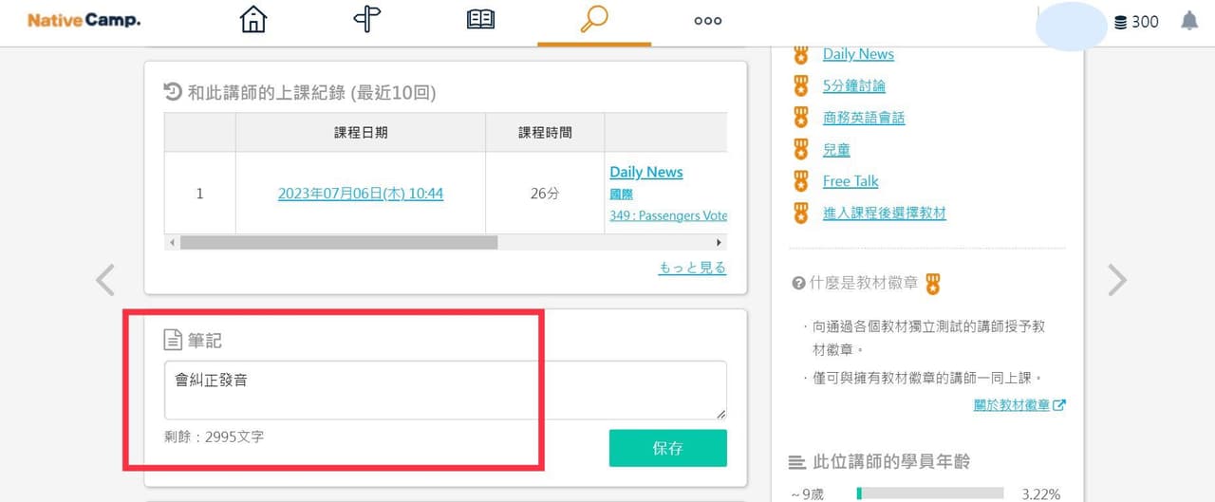Image resolution: width=1215 pixels, height=502 pixels.
Task: Click the medal icon beside 商務英語會話
Action: 801,118
